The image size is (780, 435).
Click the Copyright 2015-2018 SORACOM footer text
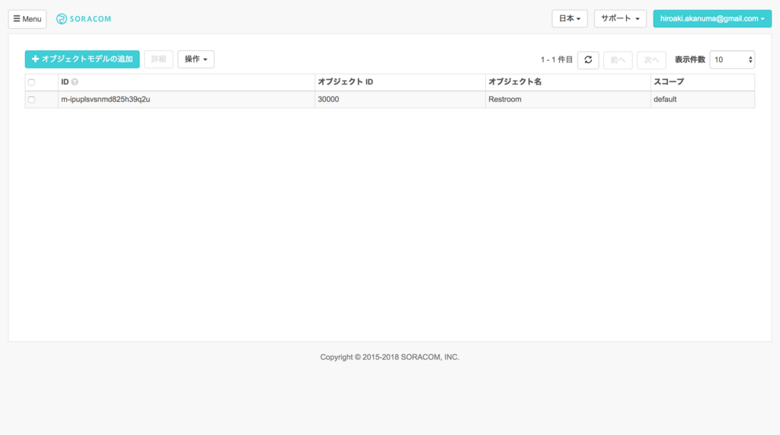389,357
